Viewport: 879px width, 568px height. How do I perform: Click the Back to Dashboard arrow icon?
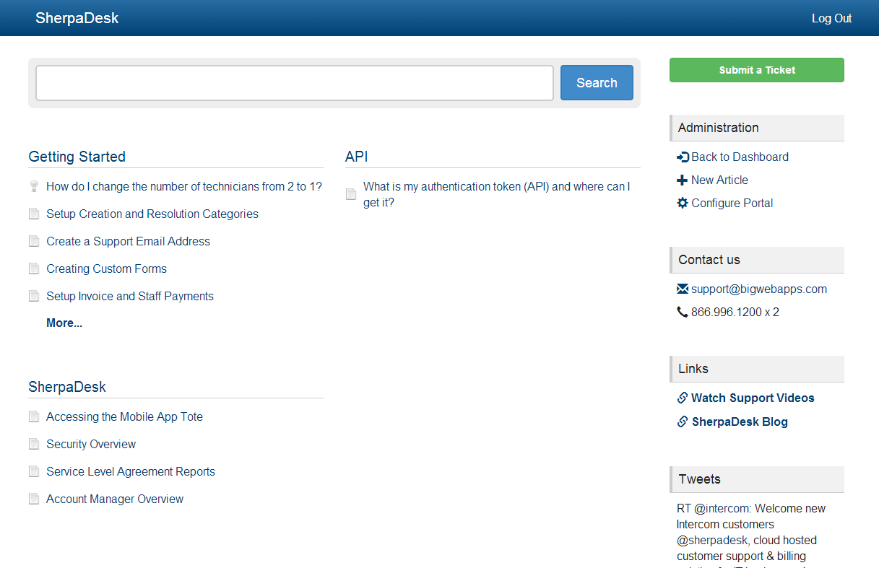coord(683,157)
